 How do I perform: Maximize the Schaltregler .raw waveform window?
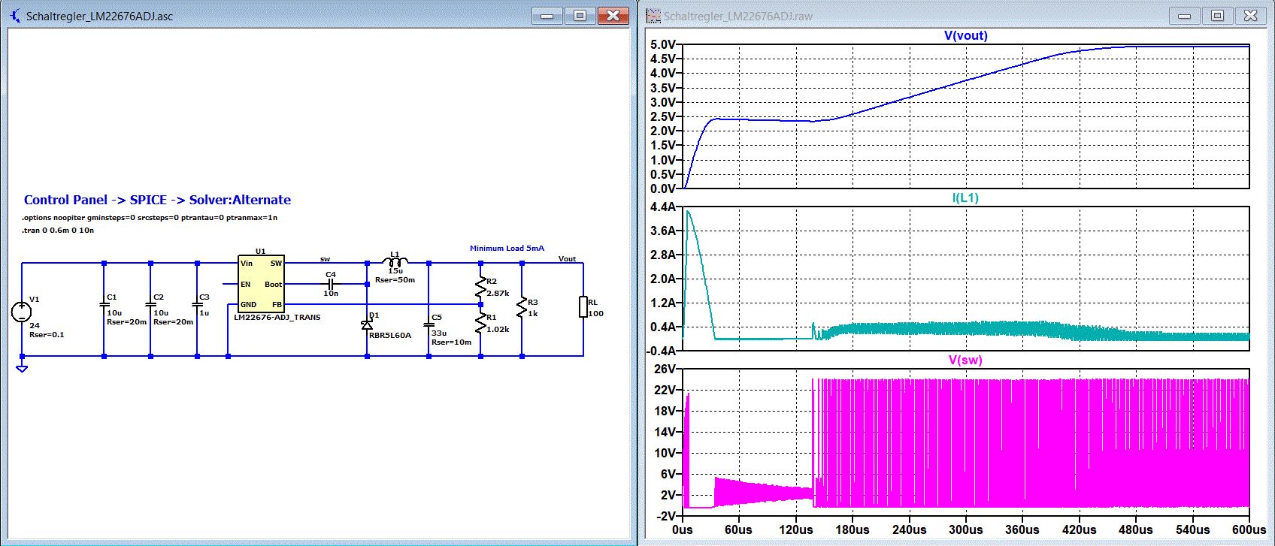[x=1217, y=16]
